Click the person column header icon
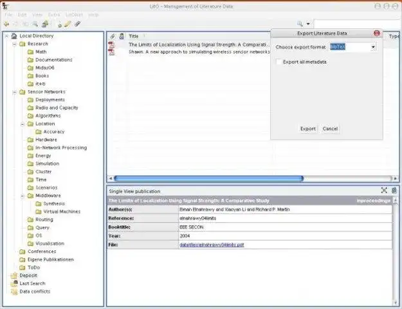 (122, 36)
